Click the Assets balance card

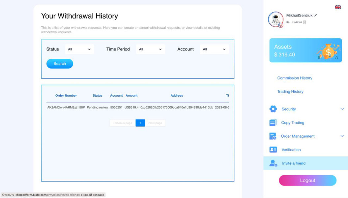pos(305,50)
